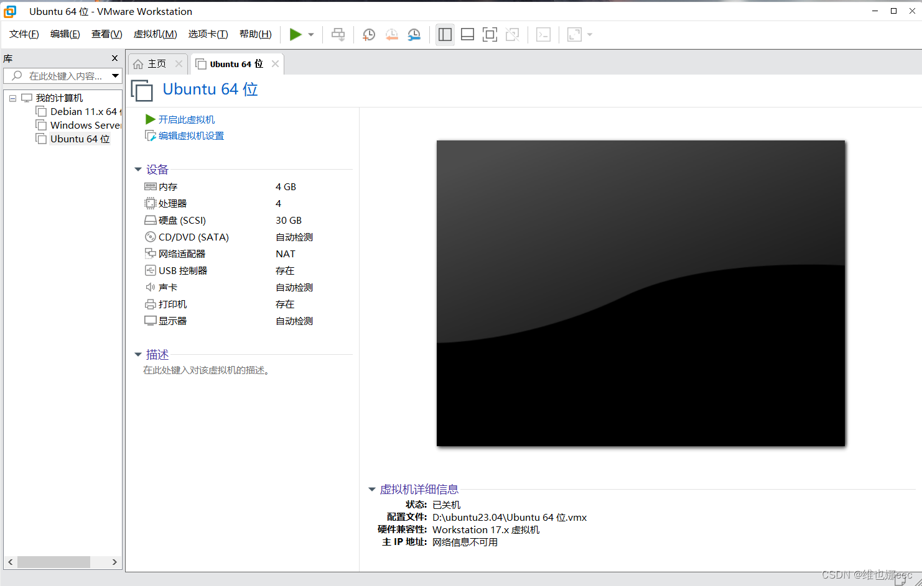The image size is (922, 586).
Task: Collapse the 虚拟机详细信息 section
Action: click(371, 489)
